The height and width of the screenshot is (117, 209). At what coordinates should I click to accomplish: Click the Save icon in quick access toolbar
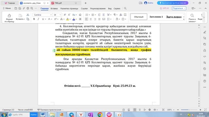click(20, 8)
